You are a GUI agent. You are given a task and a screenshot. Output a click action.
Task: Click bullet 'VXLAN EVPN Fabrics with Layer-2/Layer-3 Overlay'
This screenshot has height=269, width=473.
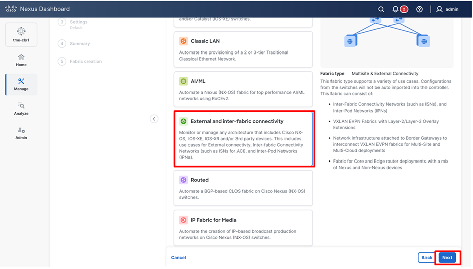click(386, 125)
